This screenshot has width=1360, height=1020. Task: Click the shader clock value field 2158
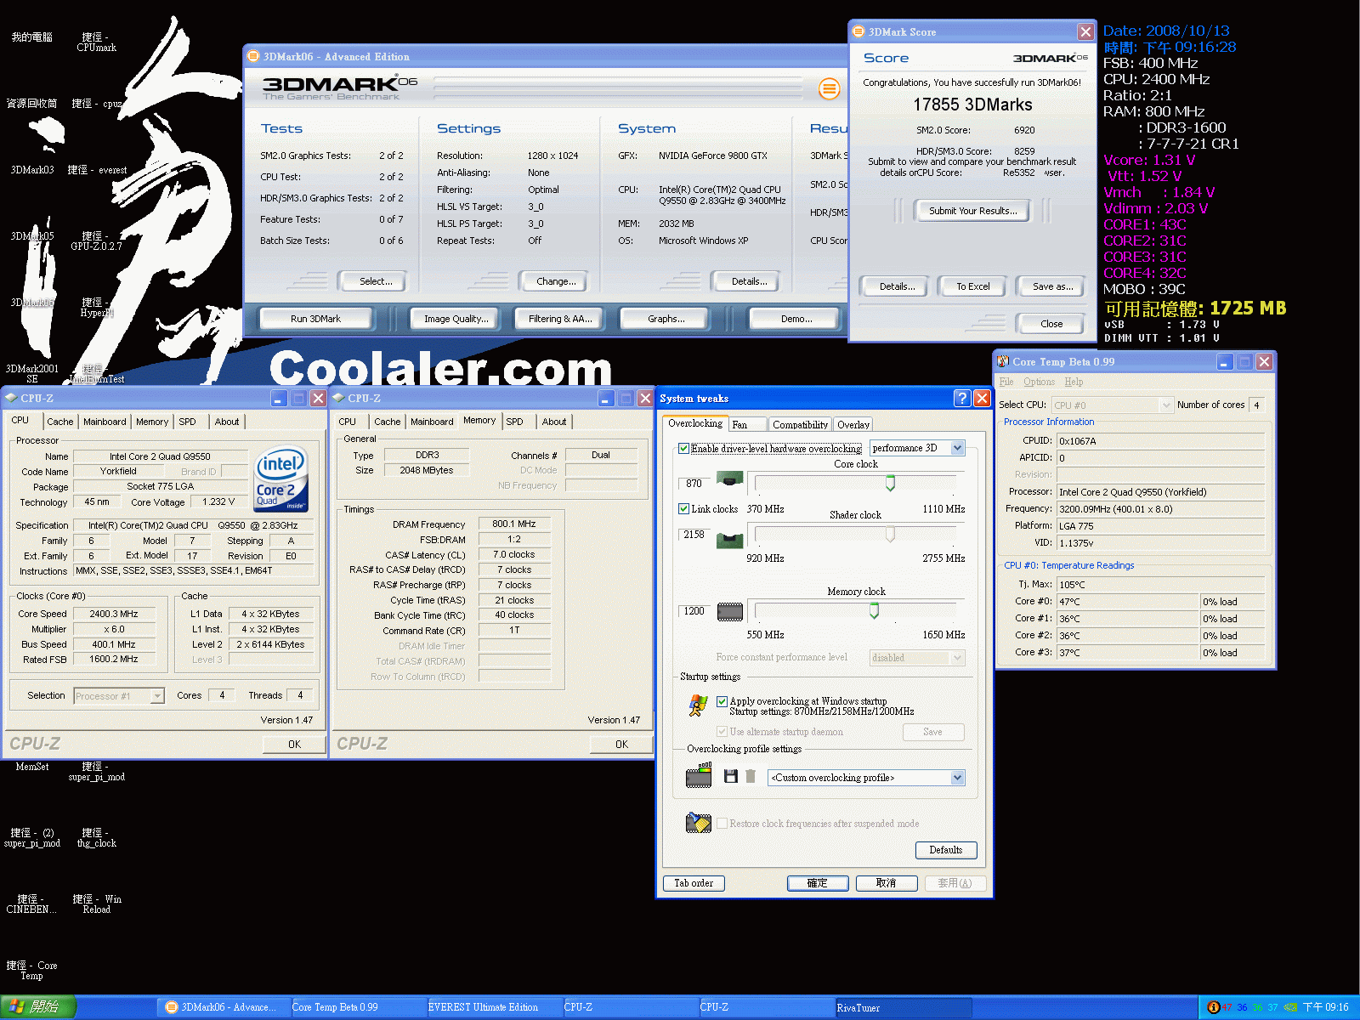tap(694, 535)
